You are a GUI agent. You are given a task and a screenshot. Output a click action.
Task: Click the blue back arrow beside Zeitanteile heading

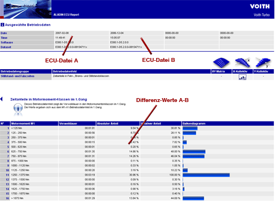click(2, 99)
